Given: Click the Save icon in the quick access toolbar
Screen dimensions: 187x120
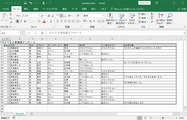Looking at the screenshot, I should coord(25,3).
